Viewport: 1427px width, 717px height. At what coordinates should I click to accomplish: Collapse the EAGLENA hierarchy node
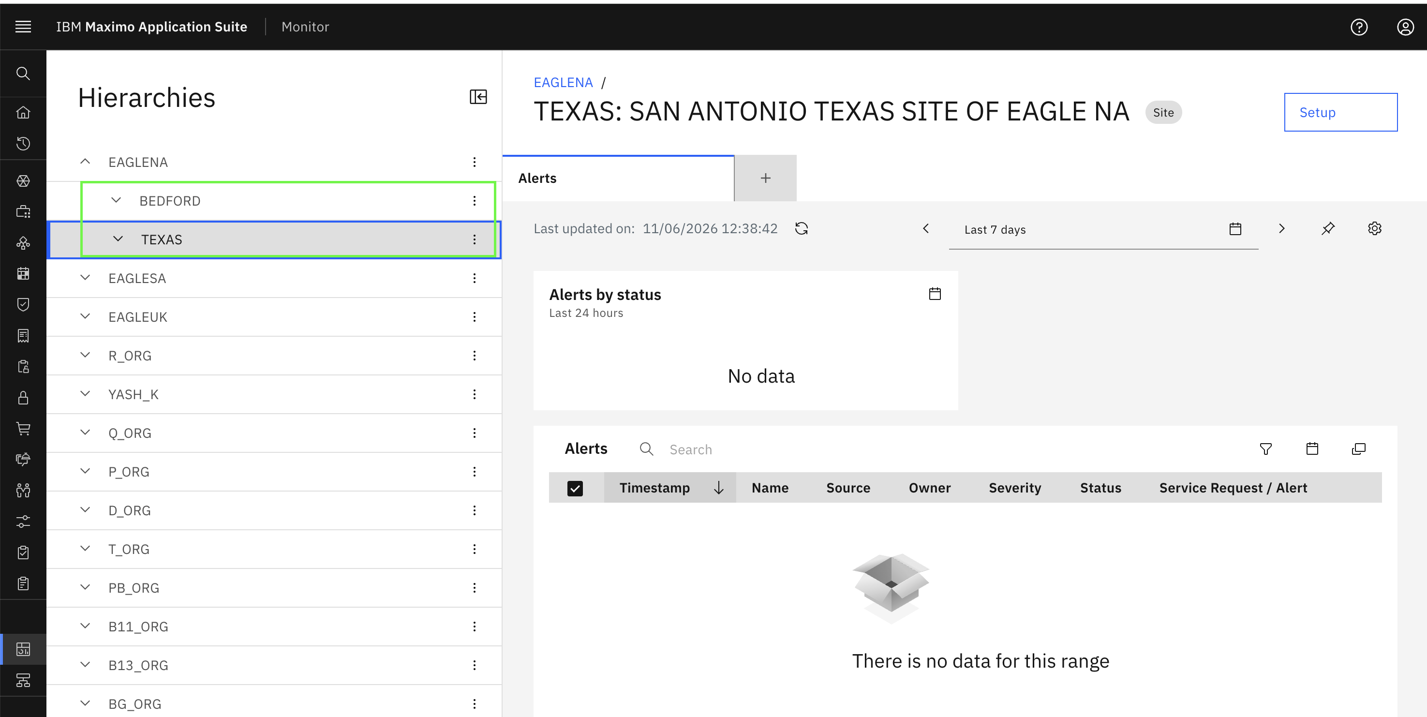(x=85, y=162)
